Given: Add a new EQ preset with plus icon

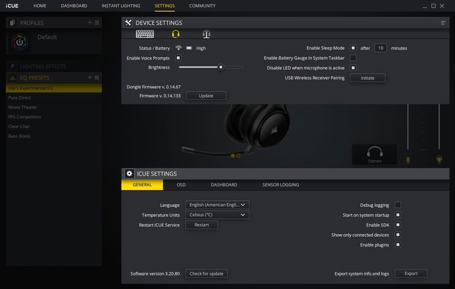Looking at the screenshot, I should click(x=89, y=77).
